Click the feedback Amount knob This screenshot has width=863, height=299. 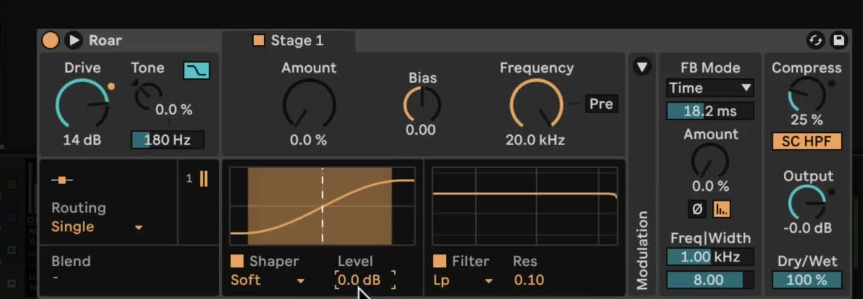710,160
